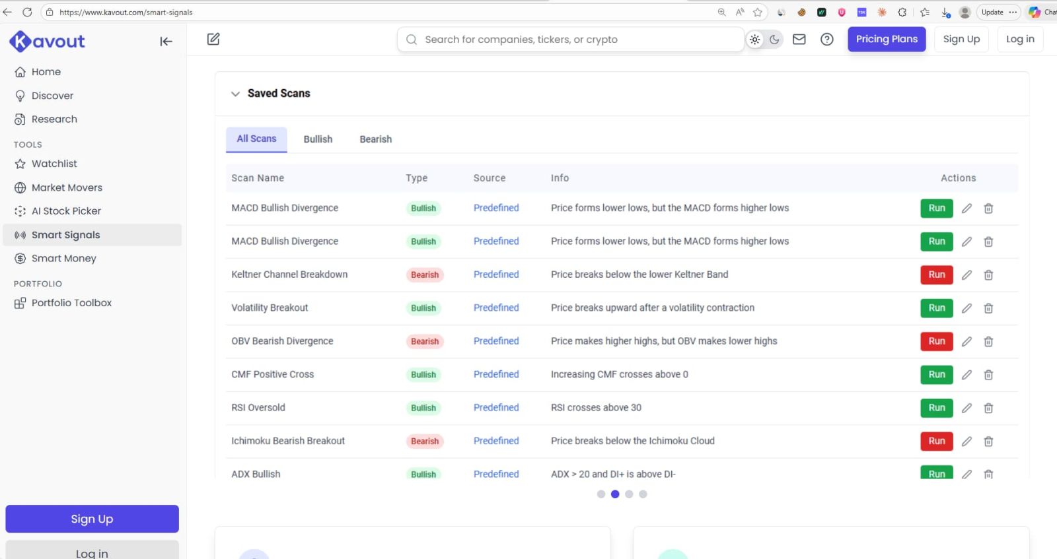The image size is (1057, 559).
Task: Collapse the sidebar with the arrow icon
Action: pyautogui.click(x=166, y=42)
